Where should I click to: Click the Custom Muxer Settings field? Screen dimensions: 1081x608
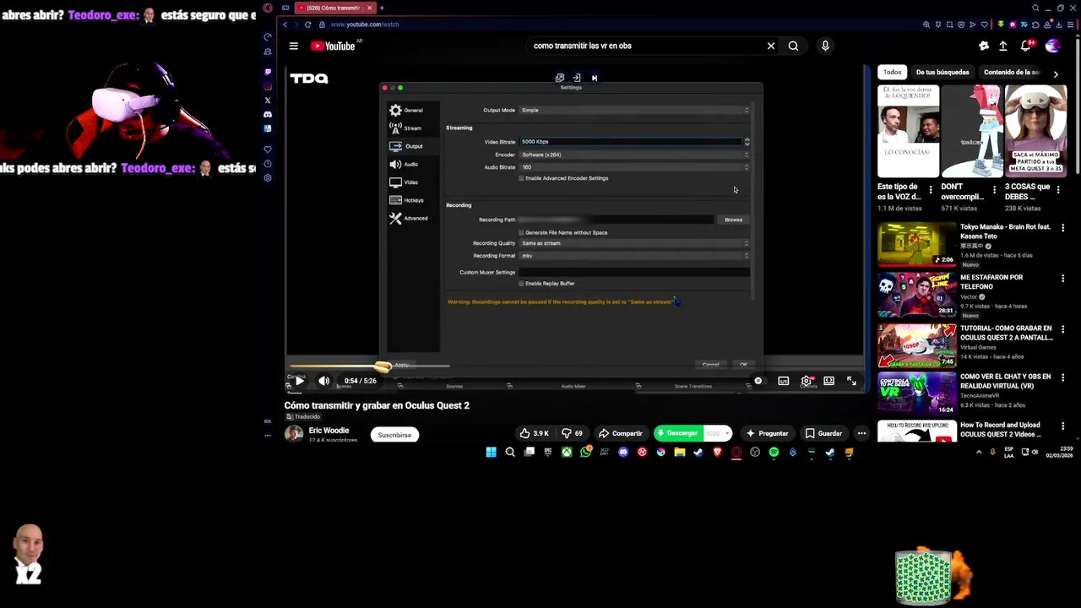pos(634,272)
